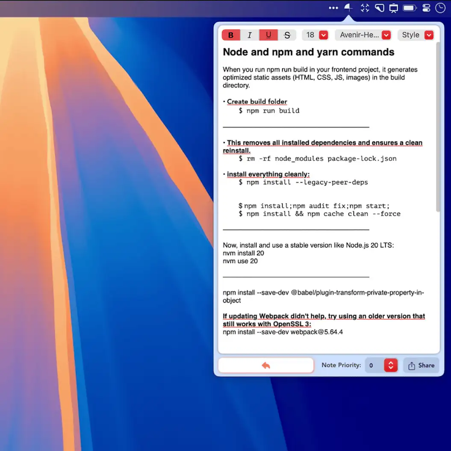Click the orange back arrow button
Image resolution: width=451 pixels, height=451 pixels.
(266, 365)
